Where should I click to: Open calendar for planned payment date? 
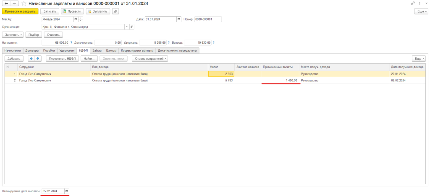coord(66,191)
